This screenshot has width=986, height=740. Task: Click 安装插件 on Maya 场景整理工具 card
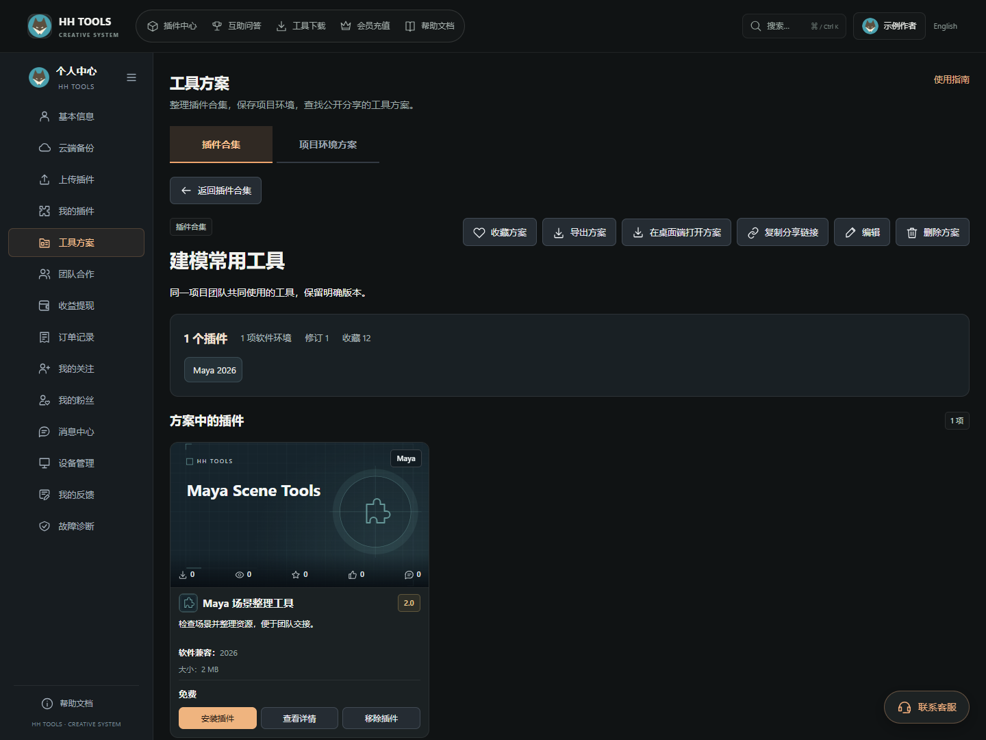click(218, 718)
